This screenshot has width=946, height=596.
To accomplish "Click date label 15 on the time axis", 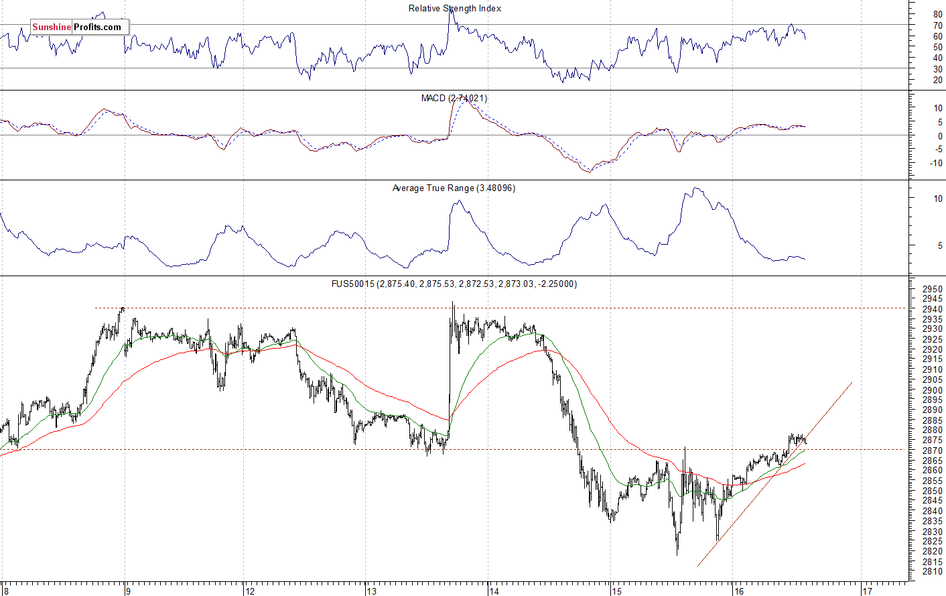I will tap(616, 591).
